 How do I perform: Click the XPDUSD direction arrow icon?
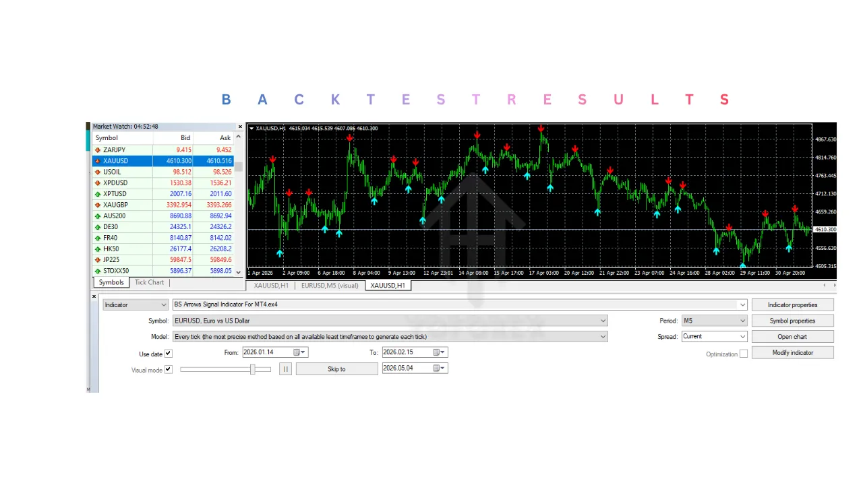tap(98, 183)
